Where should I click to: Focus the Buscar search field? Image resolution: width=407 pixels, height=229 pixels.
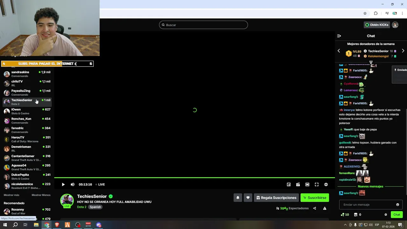tap(203, 25)
